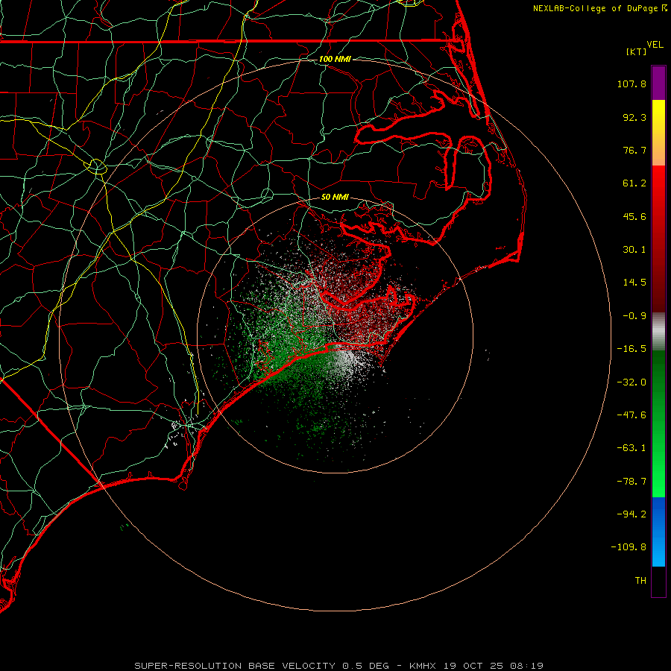Image resolution: width=671 pixels, height=671 pixels.
Task: Click the green segment of the color bar
Action: click(658, 423)
